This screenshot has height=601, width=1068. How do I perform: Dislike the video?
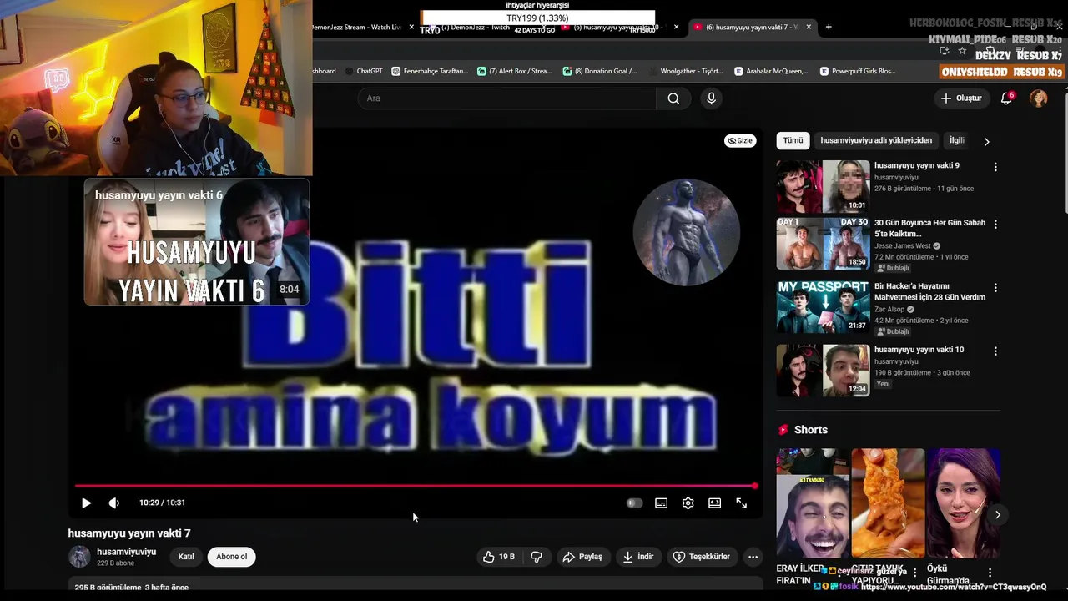coord(537,557)
